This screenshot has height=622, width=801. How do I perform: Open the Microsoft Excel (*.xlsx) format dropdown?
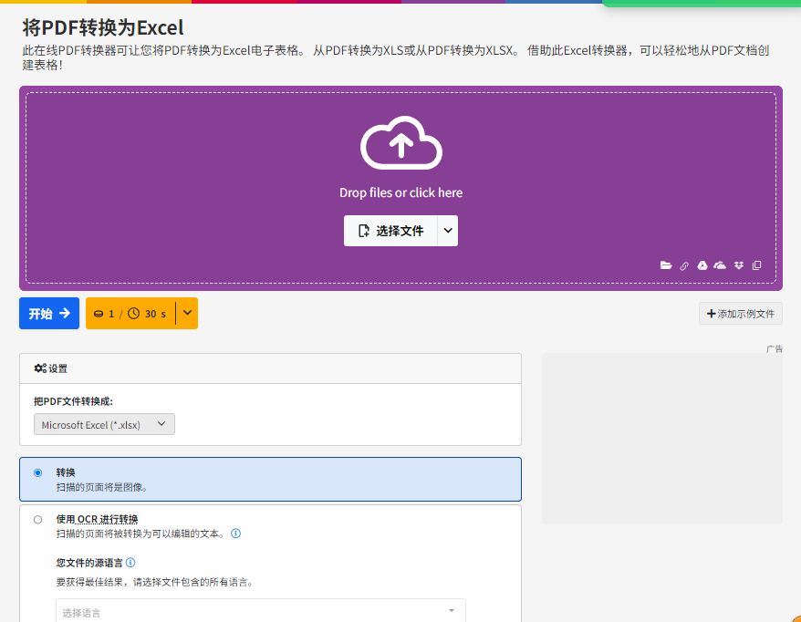[x=104, y=424]
